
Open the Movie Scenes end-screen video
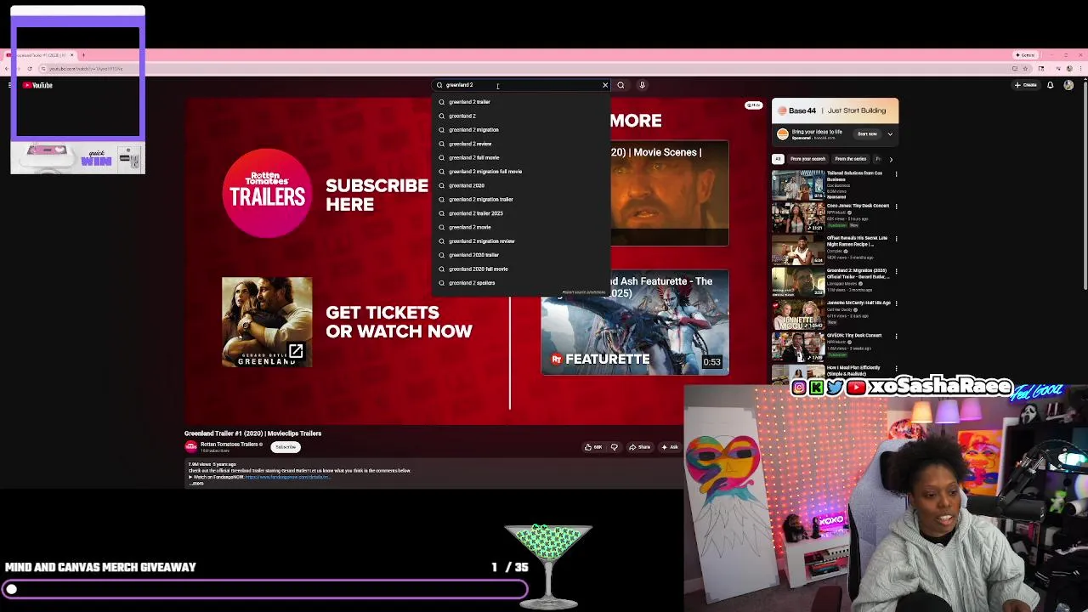[x=669, y=194]
